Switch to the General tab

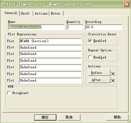[11, 13]
